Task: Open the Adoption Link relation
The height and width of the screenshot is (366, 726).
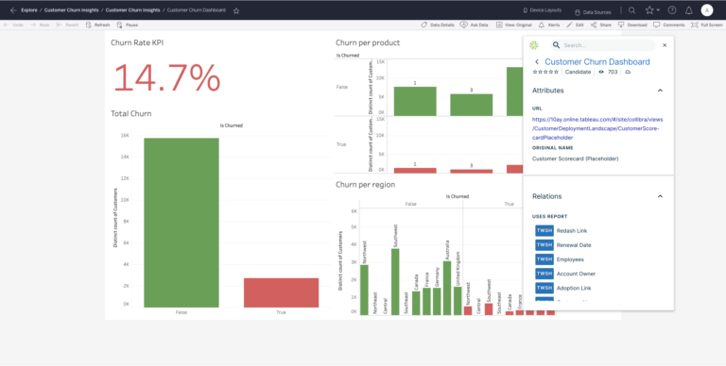Action: click(574, 288)
